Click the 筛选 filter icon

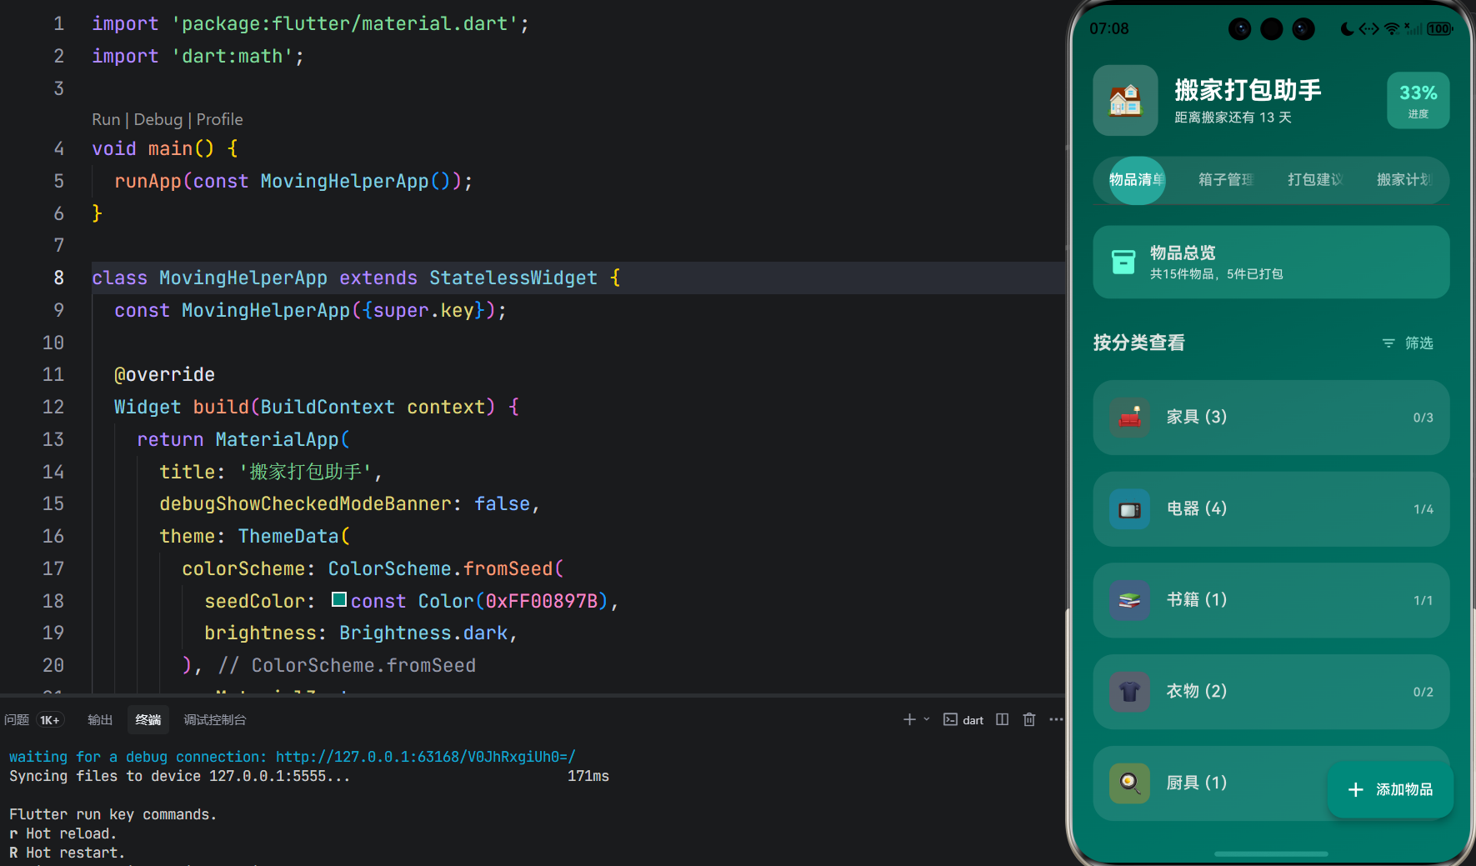1388,343
